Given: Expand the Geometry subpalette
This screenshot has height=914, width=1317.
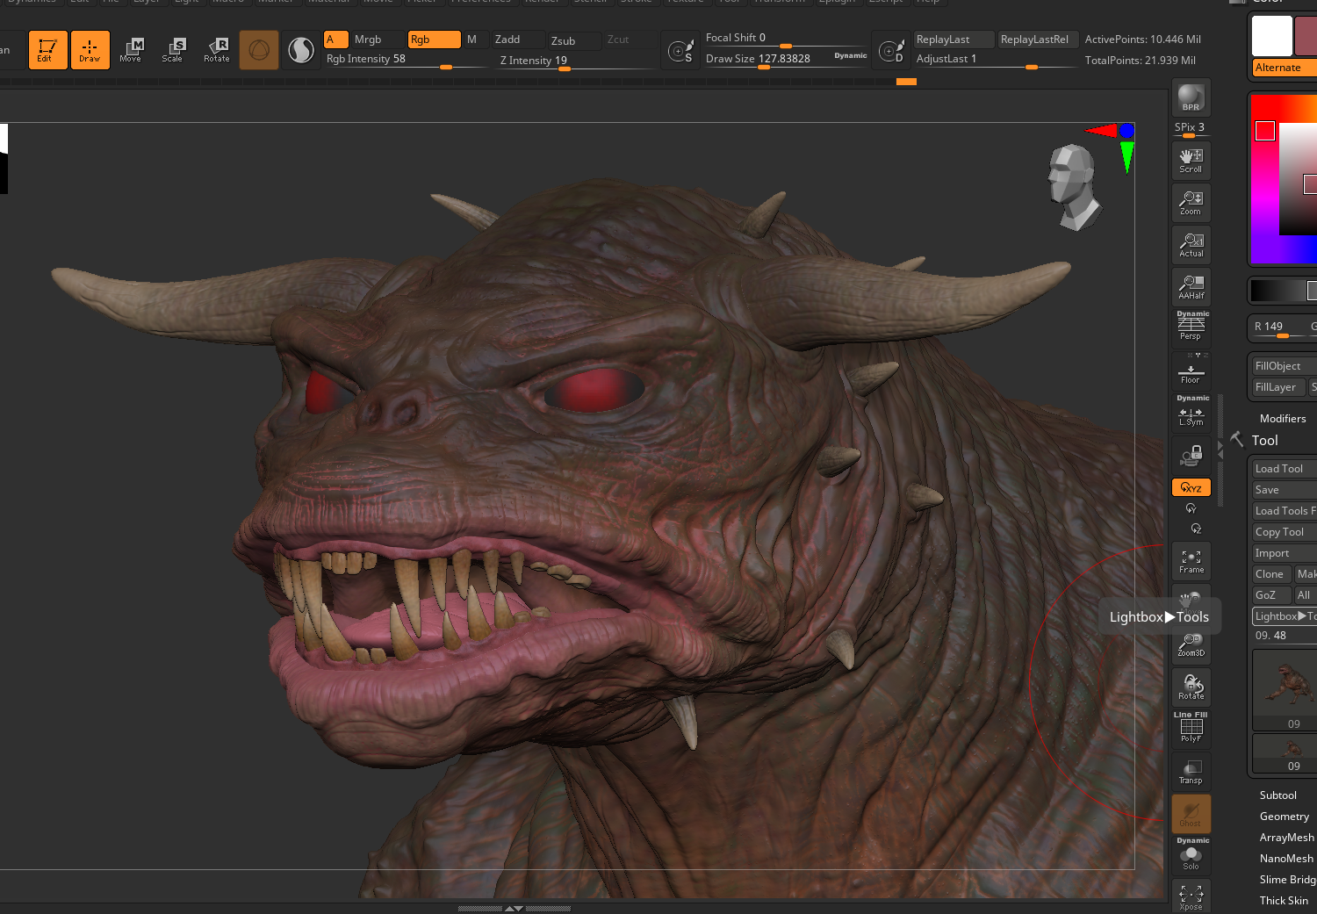Looking at the screenshot, I should [x=1284, y=817].
